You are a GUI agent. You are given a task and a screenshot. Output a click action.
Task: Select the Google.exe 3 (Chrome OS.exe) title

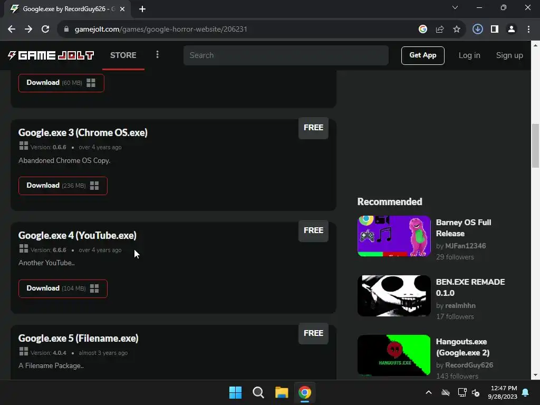[x=83, y=132]
